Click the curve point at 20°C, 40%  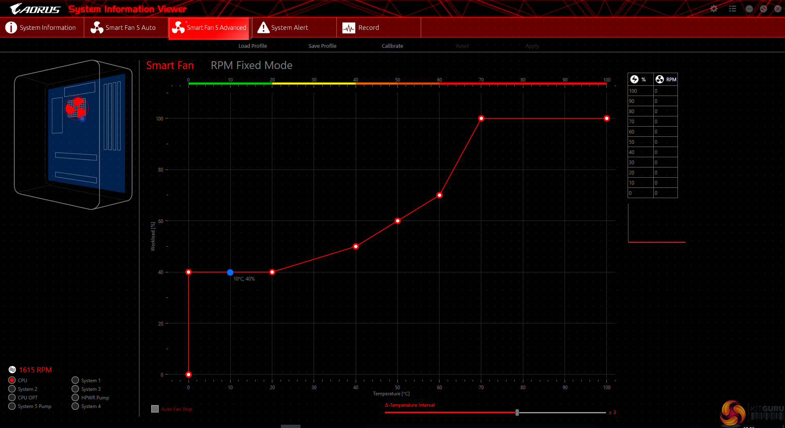[272, 272]
